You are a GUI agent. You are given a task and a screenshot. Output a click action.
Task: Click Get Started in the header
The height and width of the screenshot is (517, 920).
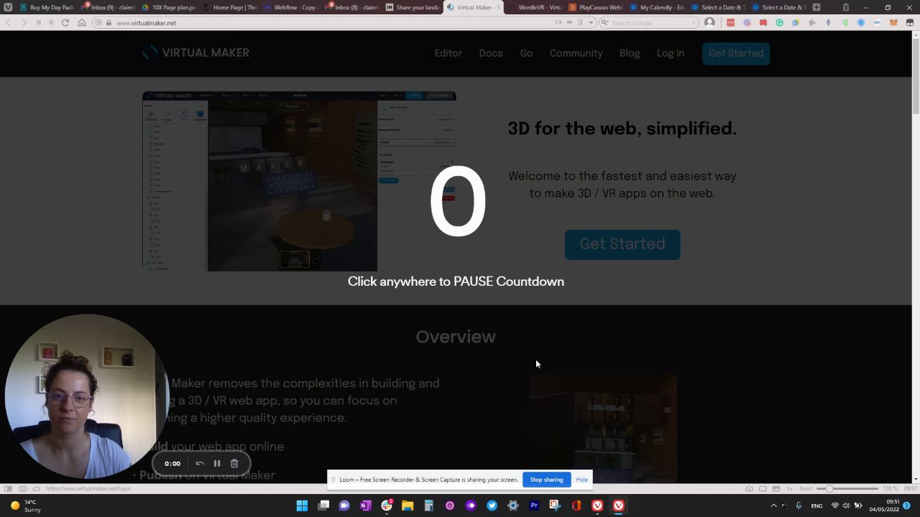tap(735, 53)
